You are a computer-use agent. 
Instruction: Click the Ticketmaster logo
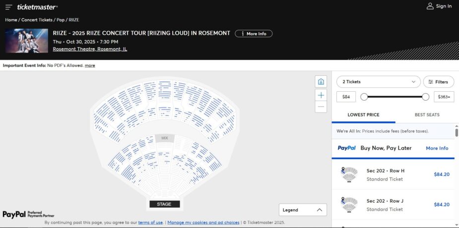pyautogui.click(x=37, y=7)
